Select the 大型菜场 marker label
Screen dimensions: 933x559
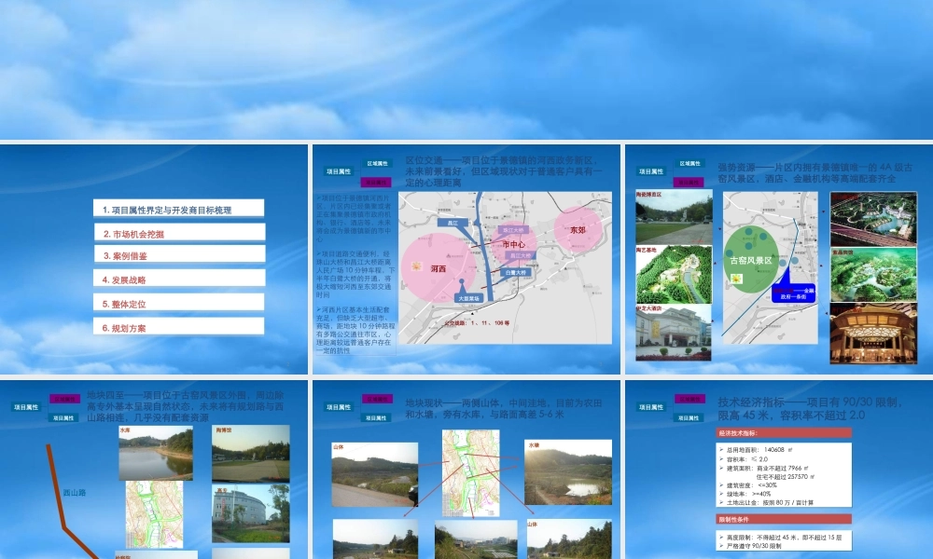[x=469, y=298]
